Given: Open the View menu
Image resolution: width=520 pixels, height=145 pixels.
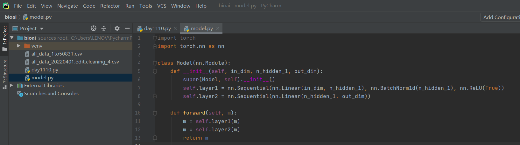Looking at the screenshot, I should pyautogui.click(x=46, y=6).
